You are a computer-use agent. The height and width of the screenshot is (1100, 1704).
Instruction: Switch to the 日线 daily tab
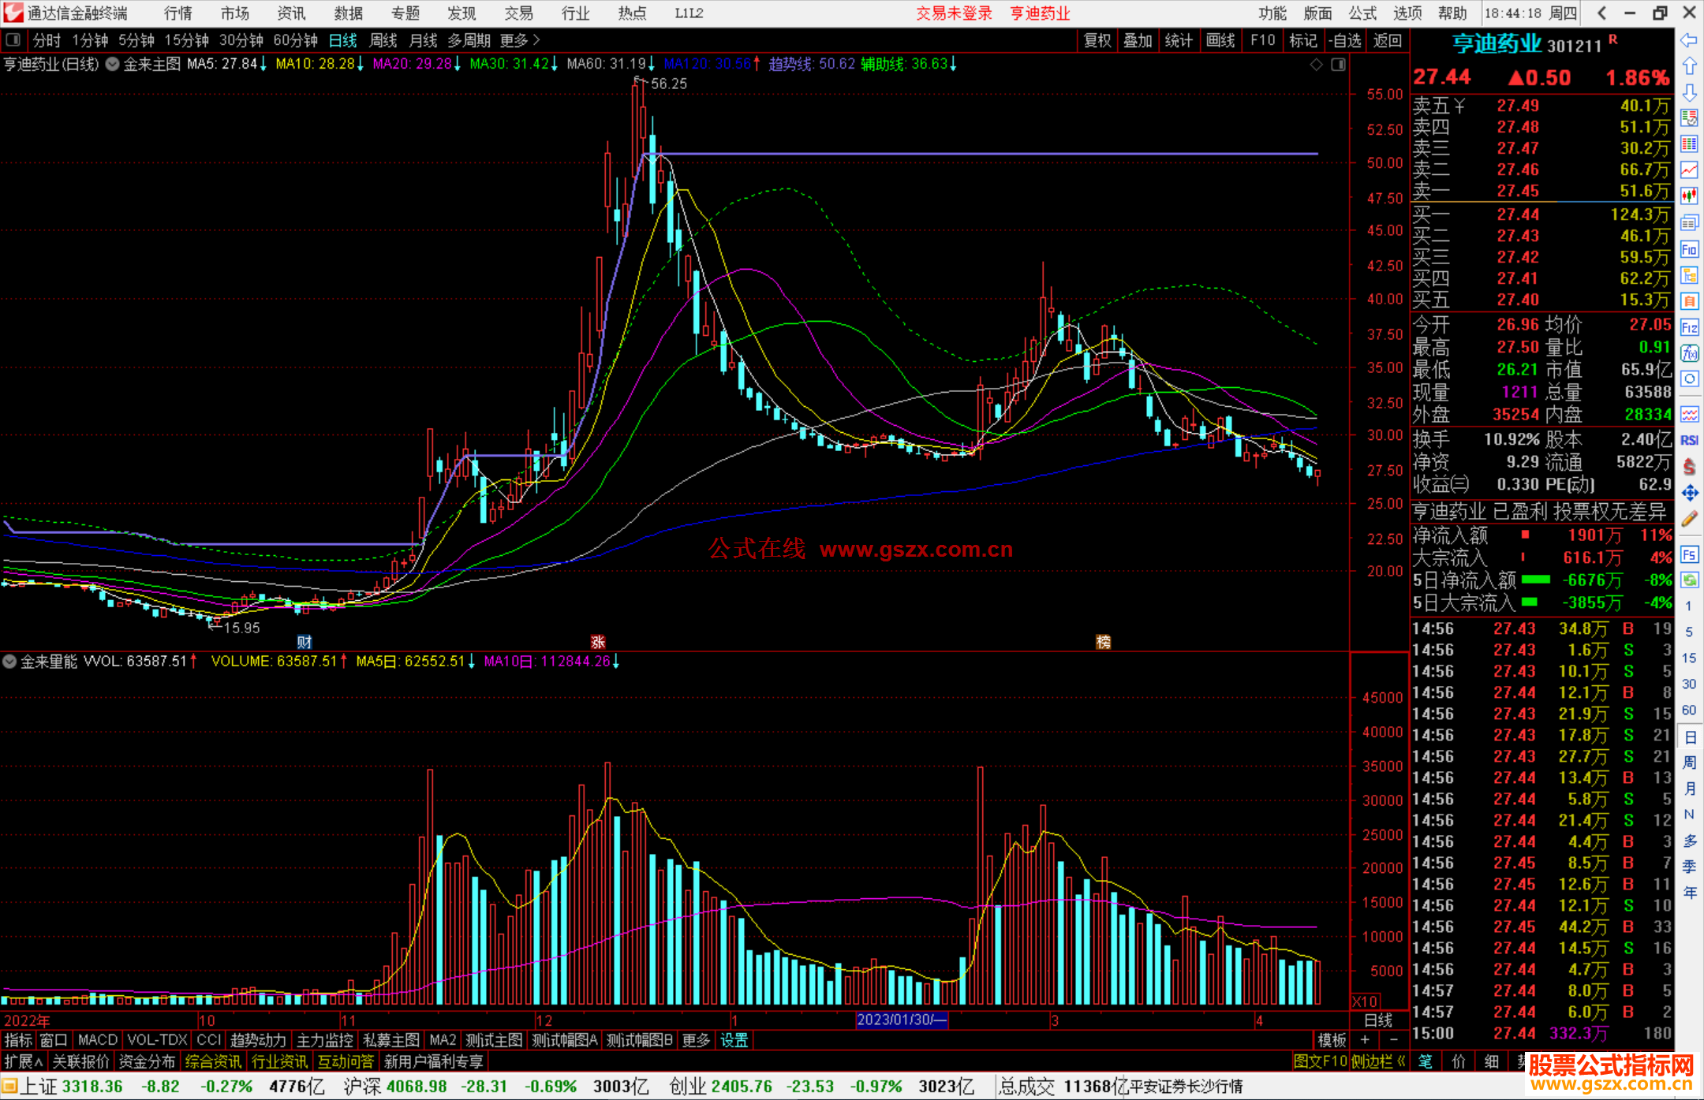pos(342,40)
